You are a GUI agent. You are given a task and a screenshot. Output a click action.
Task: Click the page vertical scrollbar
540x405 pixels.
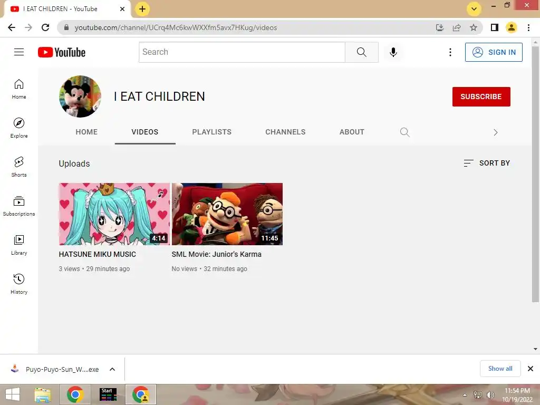click(535, 174)
